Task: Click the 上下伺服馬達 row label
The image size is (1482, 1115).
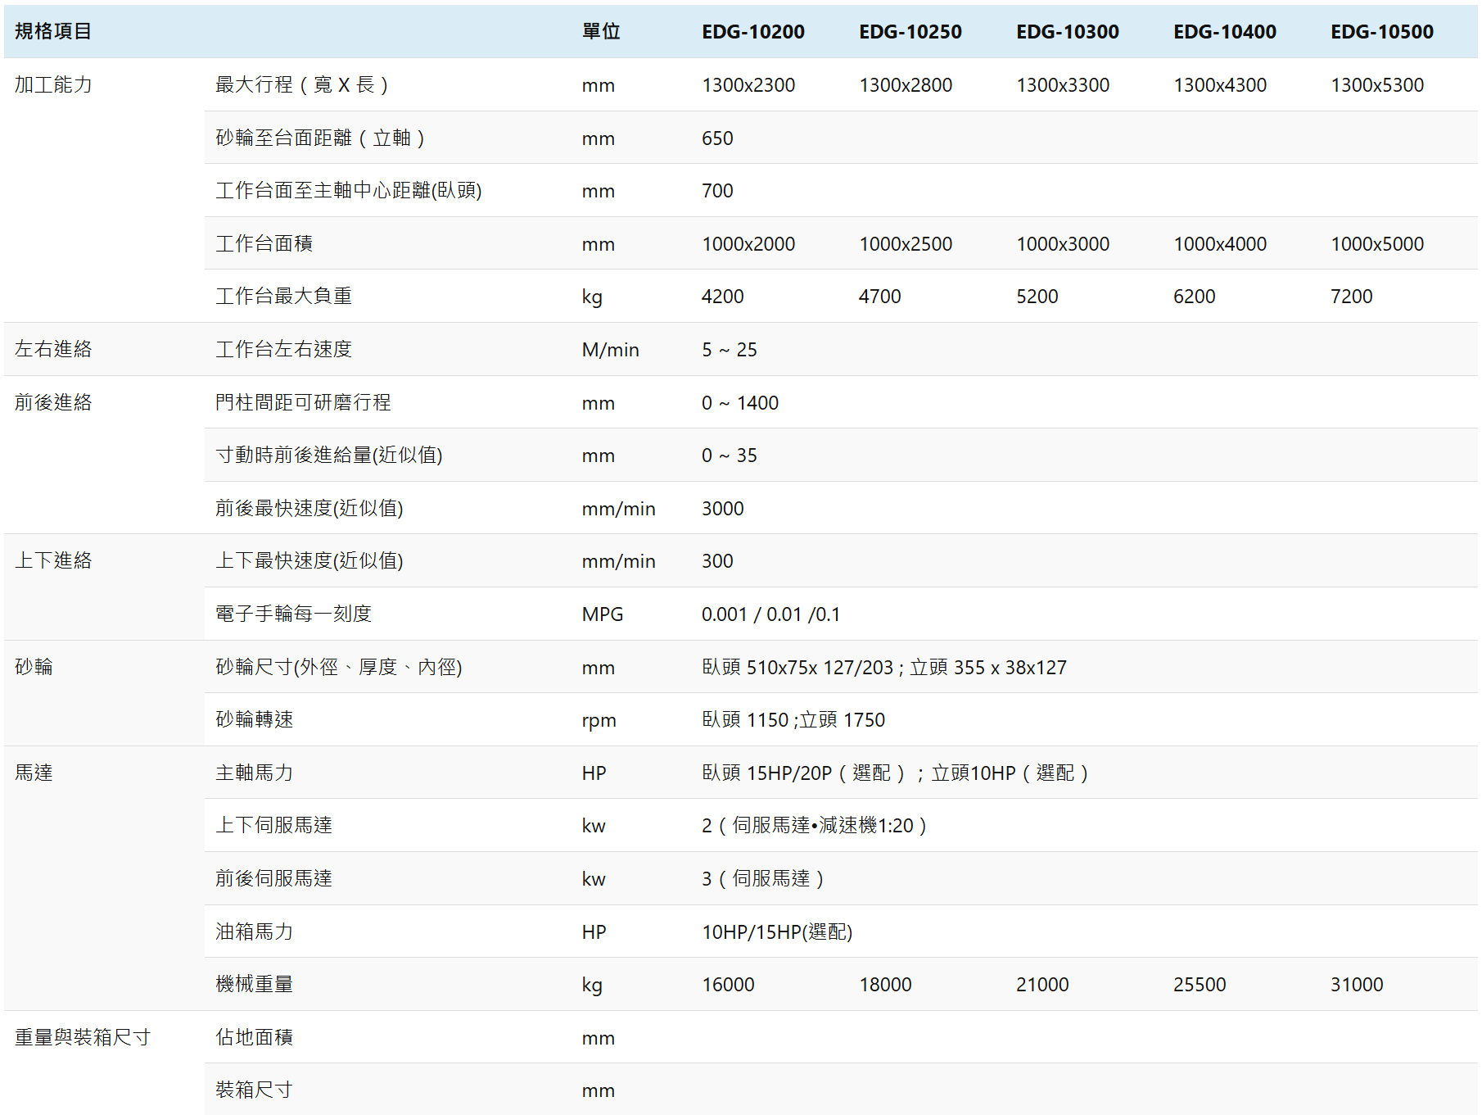Action: [x=273, y=825]
